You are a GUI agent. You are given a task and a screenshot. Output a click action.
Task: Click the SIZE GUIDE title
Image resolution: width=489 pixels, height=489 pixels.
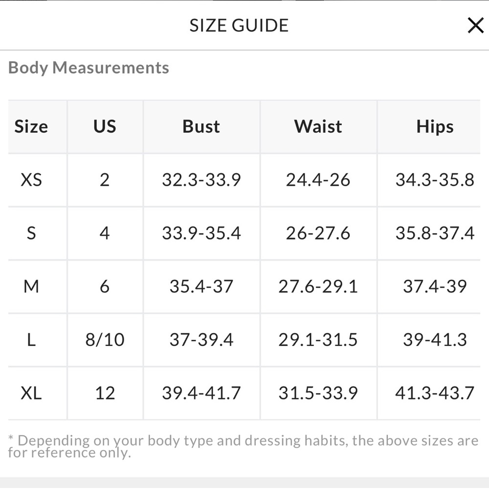[239, 25]
